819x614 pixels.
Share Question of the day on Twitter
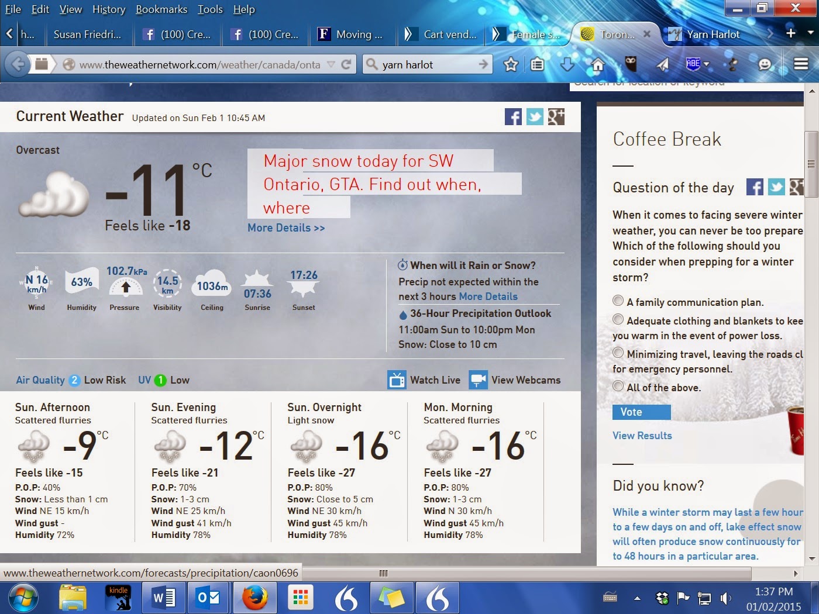coord(776,187)
